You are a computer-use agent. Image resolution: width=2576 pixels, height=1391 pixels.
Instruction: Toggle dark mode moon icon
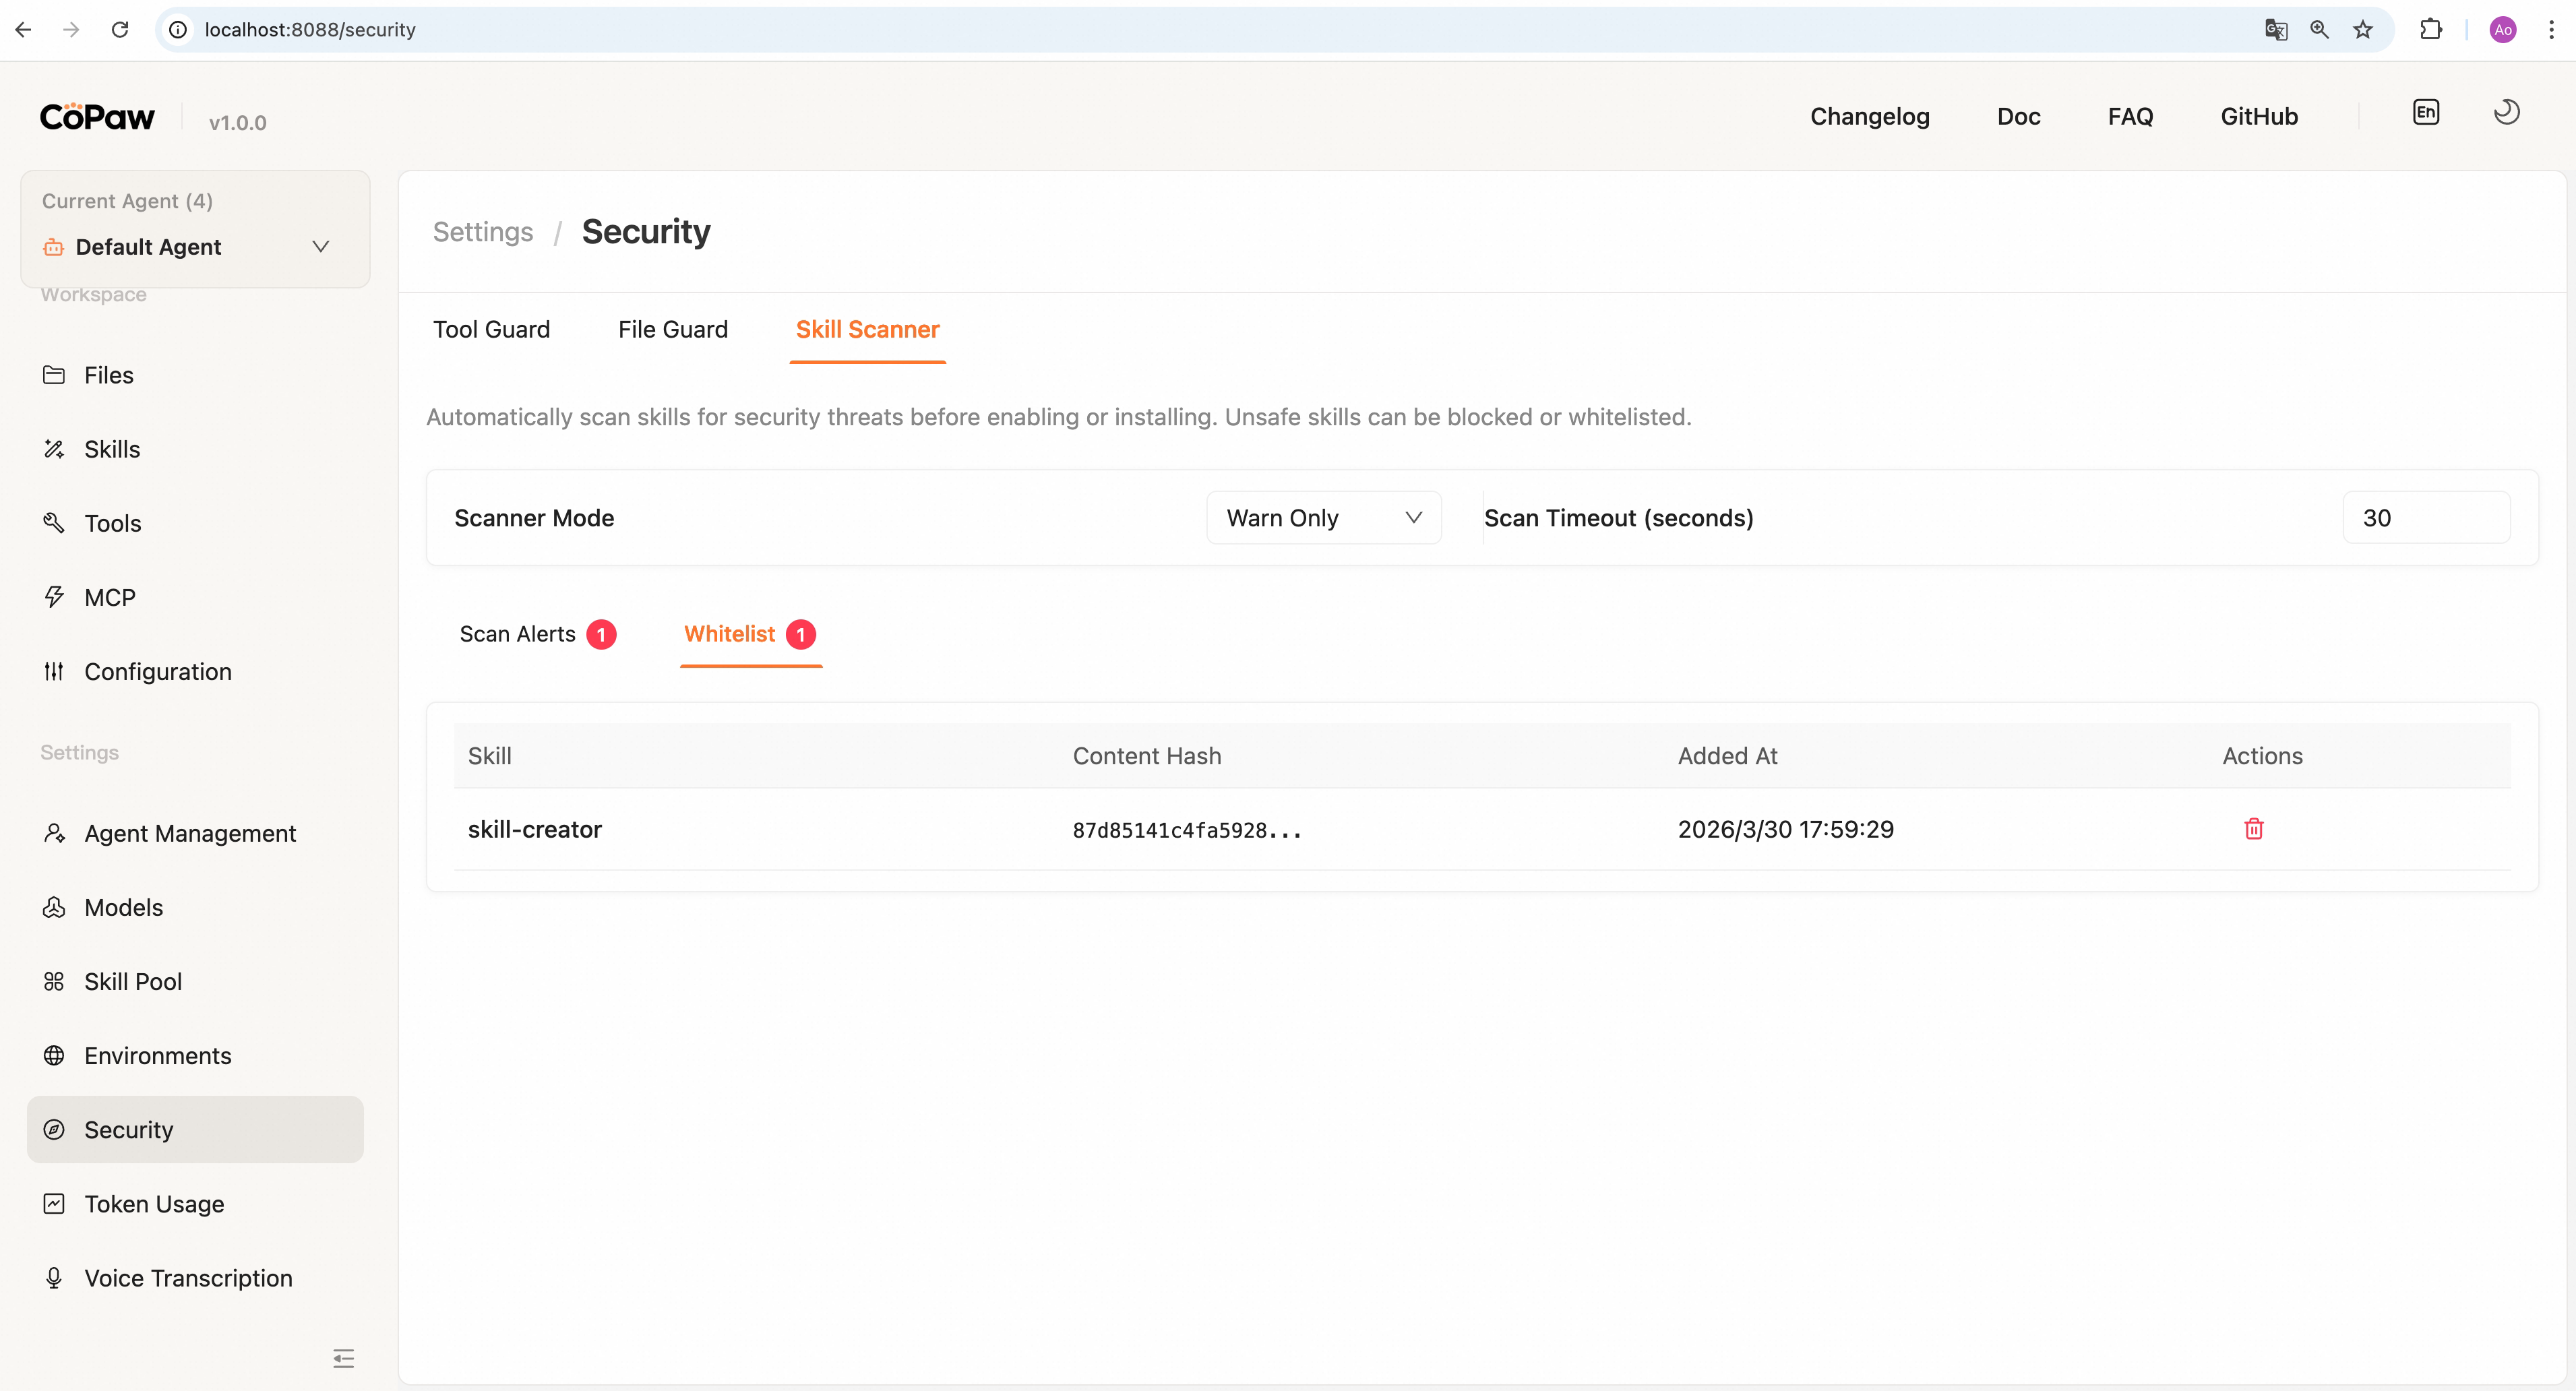coord(2506,113)
